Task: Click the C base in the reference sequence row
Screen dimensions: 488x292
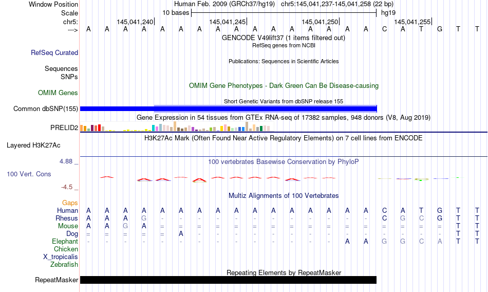Action: tap(385, 29)
